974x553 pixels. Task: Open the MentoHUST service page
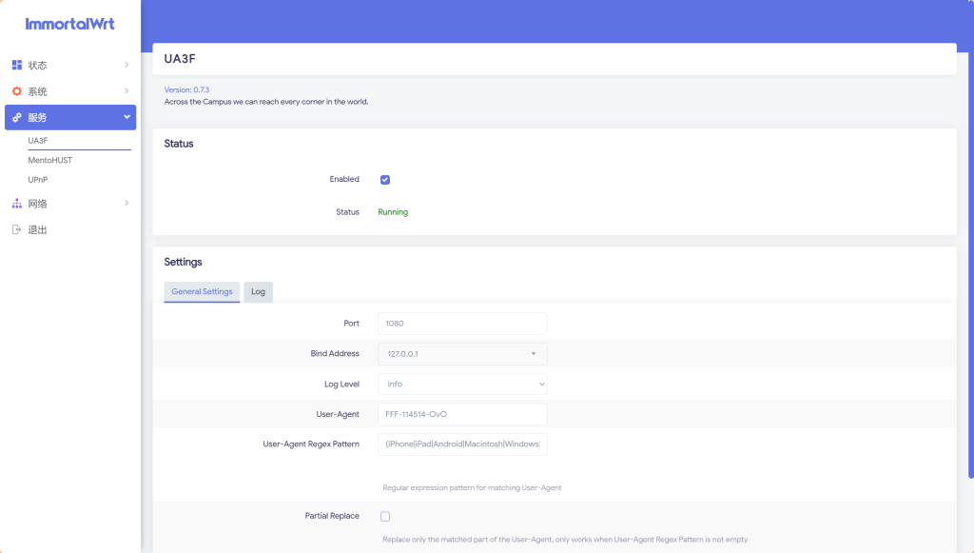49,160
